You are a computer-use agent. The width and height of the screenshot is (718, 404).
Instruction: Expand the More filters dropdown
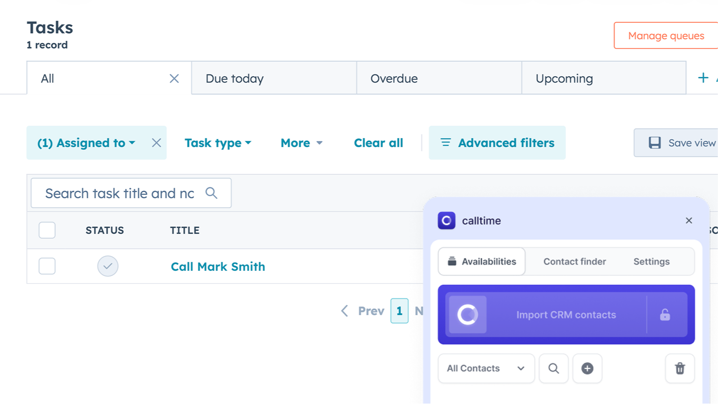[301, 143]
